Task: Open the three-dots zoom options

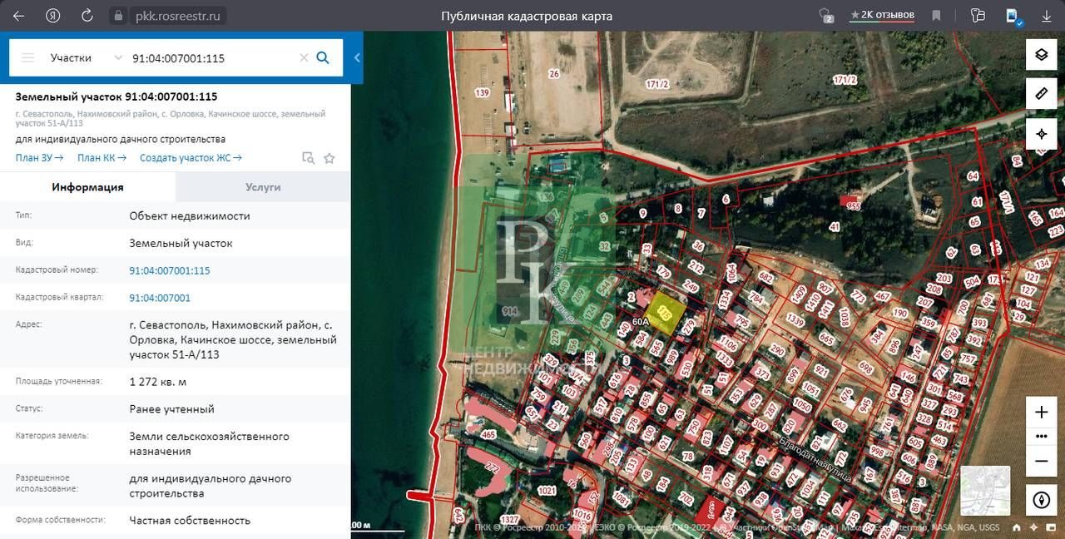Action: 1041,436
